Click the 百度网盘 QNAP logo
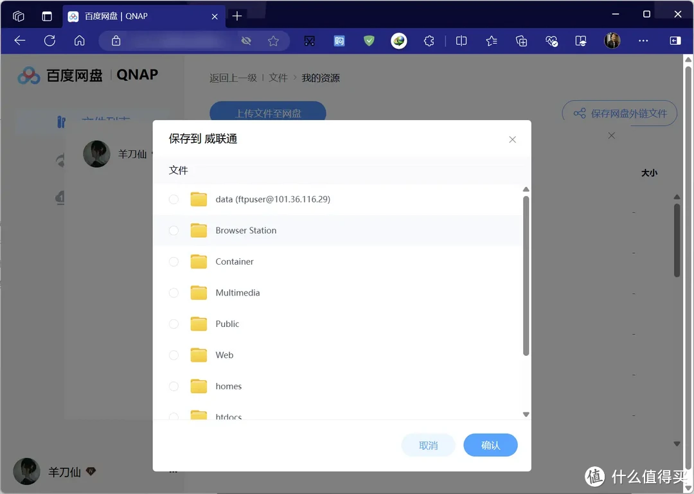 click(87, 75)
